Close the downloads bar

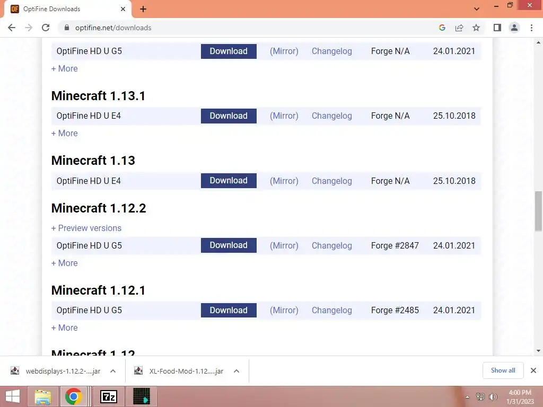[533, 370]
